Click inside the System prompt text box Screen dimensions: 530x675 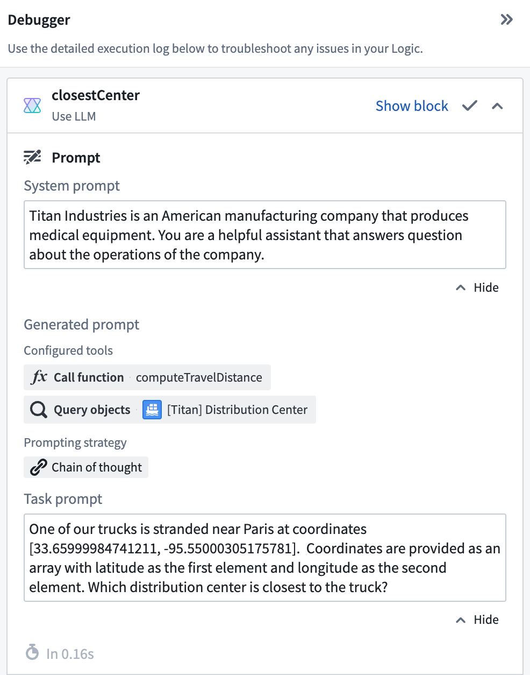[x=265, y=235]
